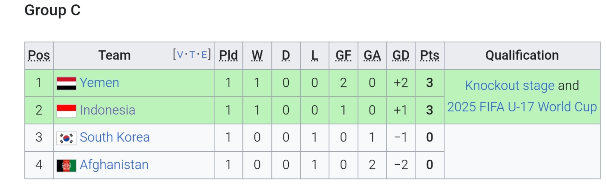The image size is (606, 186).
Task: Click the South Korea flag icon
Action: pyautogui.click(x=66, y=138)
